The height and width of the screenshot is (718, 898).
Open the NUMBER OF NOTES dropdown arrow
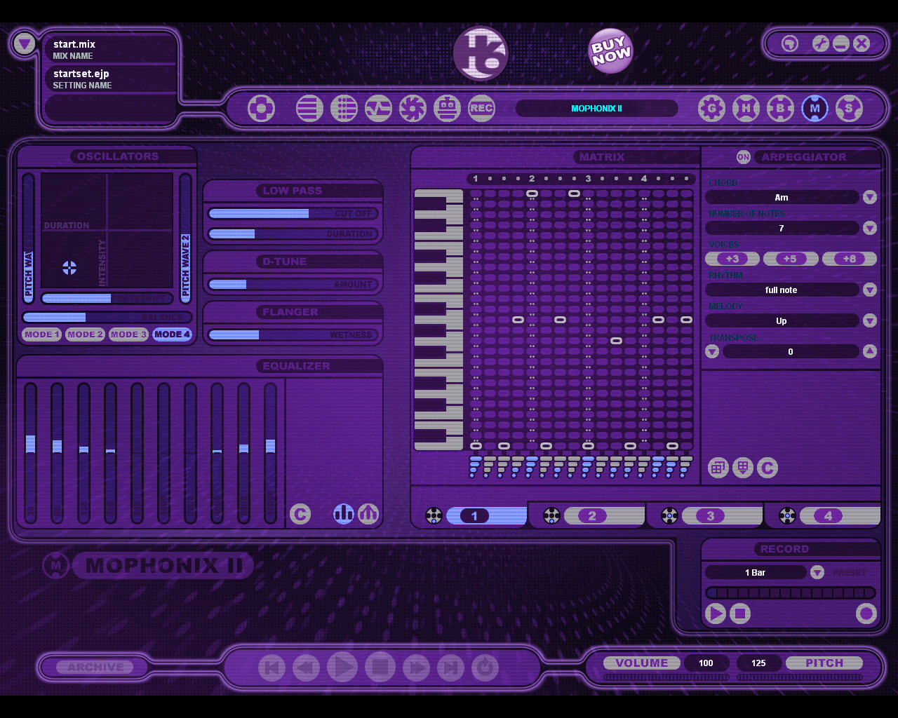point(870,228)
